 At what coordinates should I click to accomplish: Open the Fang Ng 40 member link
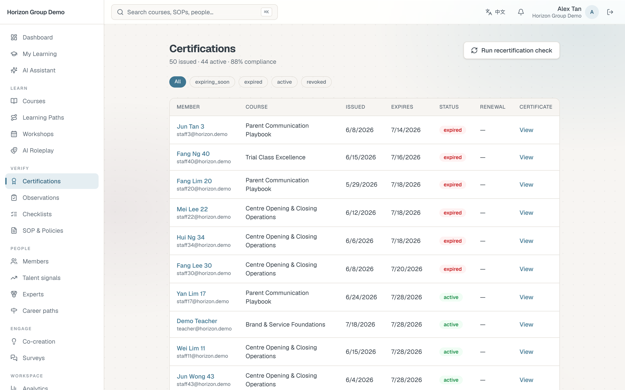tap(193, 154)
